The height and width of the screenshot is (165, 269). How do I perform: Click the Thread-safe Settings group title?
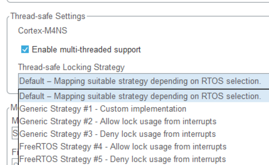(48, 16)
